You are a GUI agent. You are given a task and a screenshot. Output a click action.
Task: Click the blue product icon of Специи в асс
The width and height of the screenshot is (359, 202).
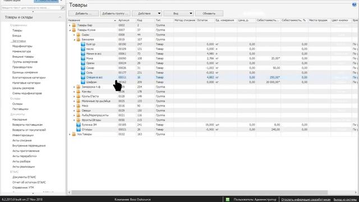coord(83,77)
